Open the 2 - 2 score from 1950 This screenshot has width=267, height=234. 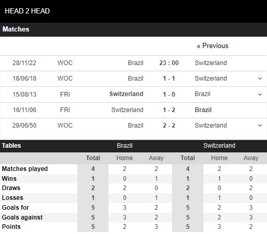(169, 126)
